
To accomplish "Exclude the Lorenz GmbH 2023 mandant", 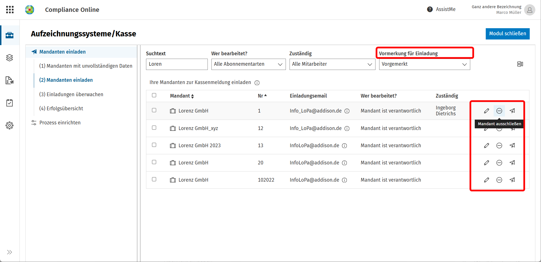I will pos(499,146).
